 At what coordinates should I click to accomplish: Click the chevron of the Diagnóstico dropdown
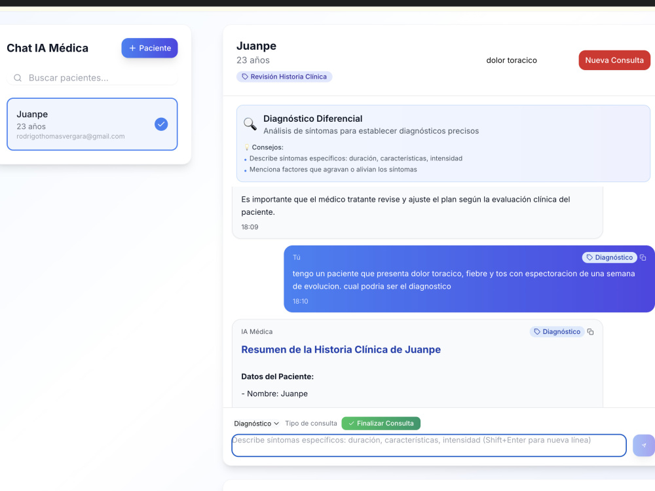[x=276, y=424]
